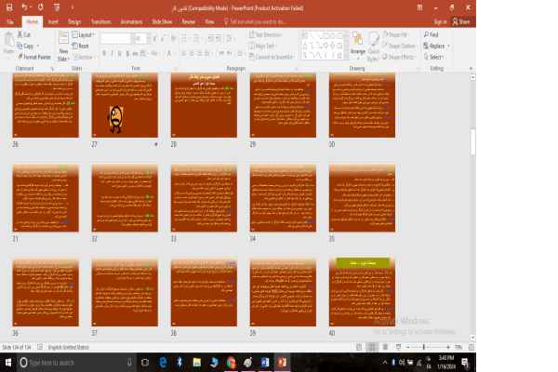The height and width of the screenshot is (372, 558).
Task: Adjust the zoom slider in status bar
Action: (423, 347)
